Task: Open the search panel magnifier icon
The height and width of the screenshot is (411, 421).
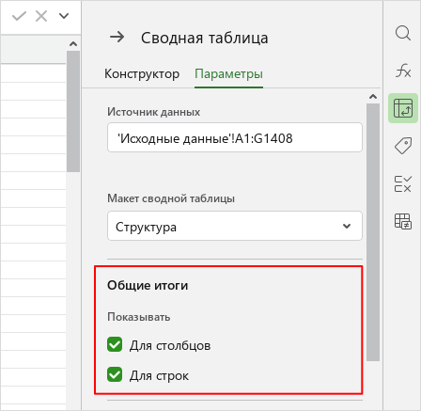Action: click(x=403, y=33)
